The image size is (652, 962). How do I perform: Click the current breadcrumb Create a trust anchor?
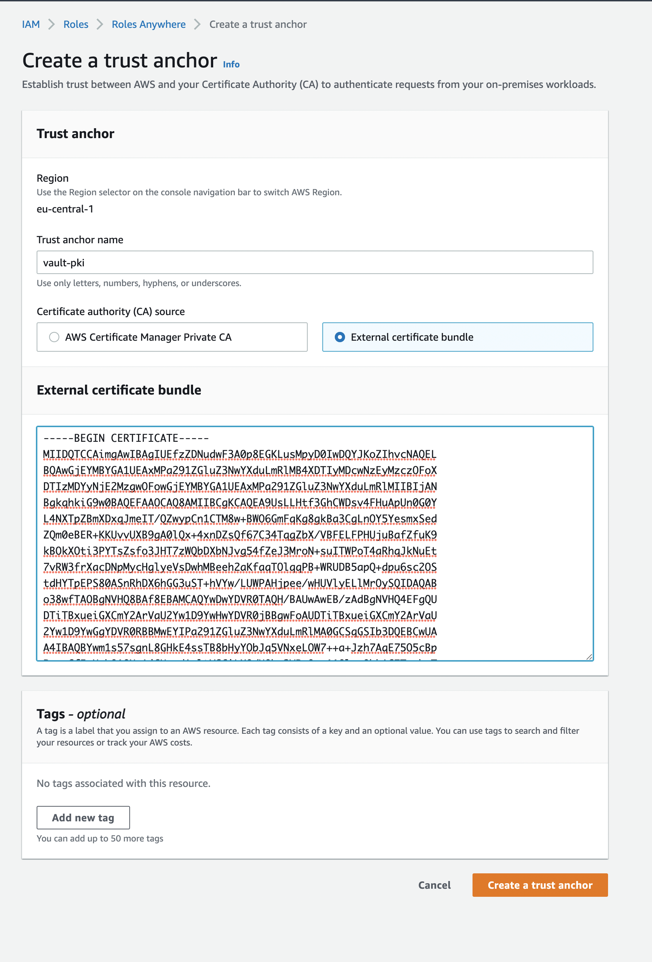[x=258, y=25]
